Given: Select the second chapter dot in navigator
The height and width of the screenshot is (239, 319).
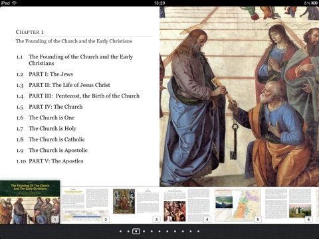Looking at the screenshot, I should tap(128, 232).
